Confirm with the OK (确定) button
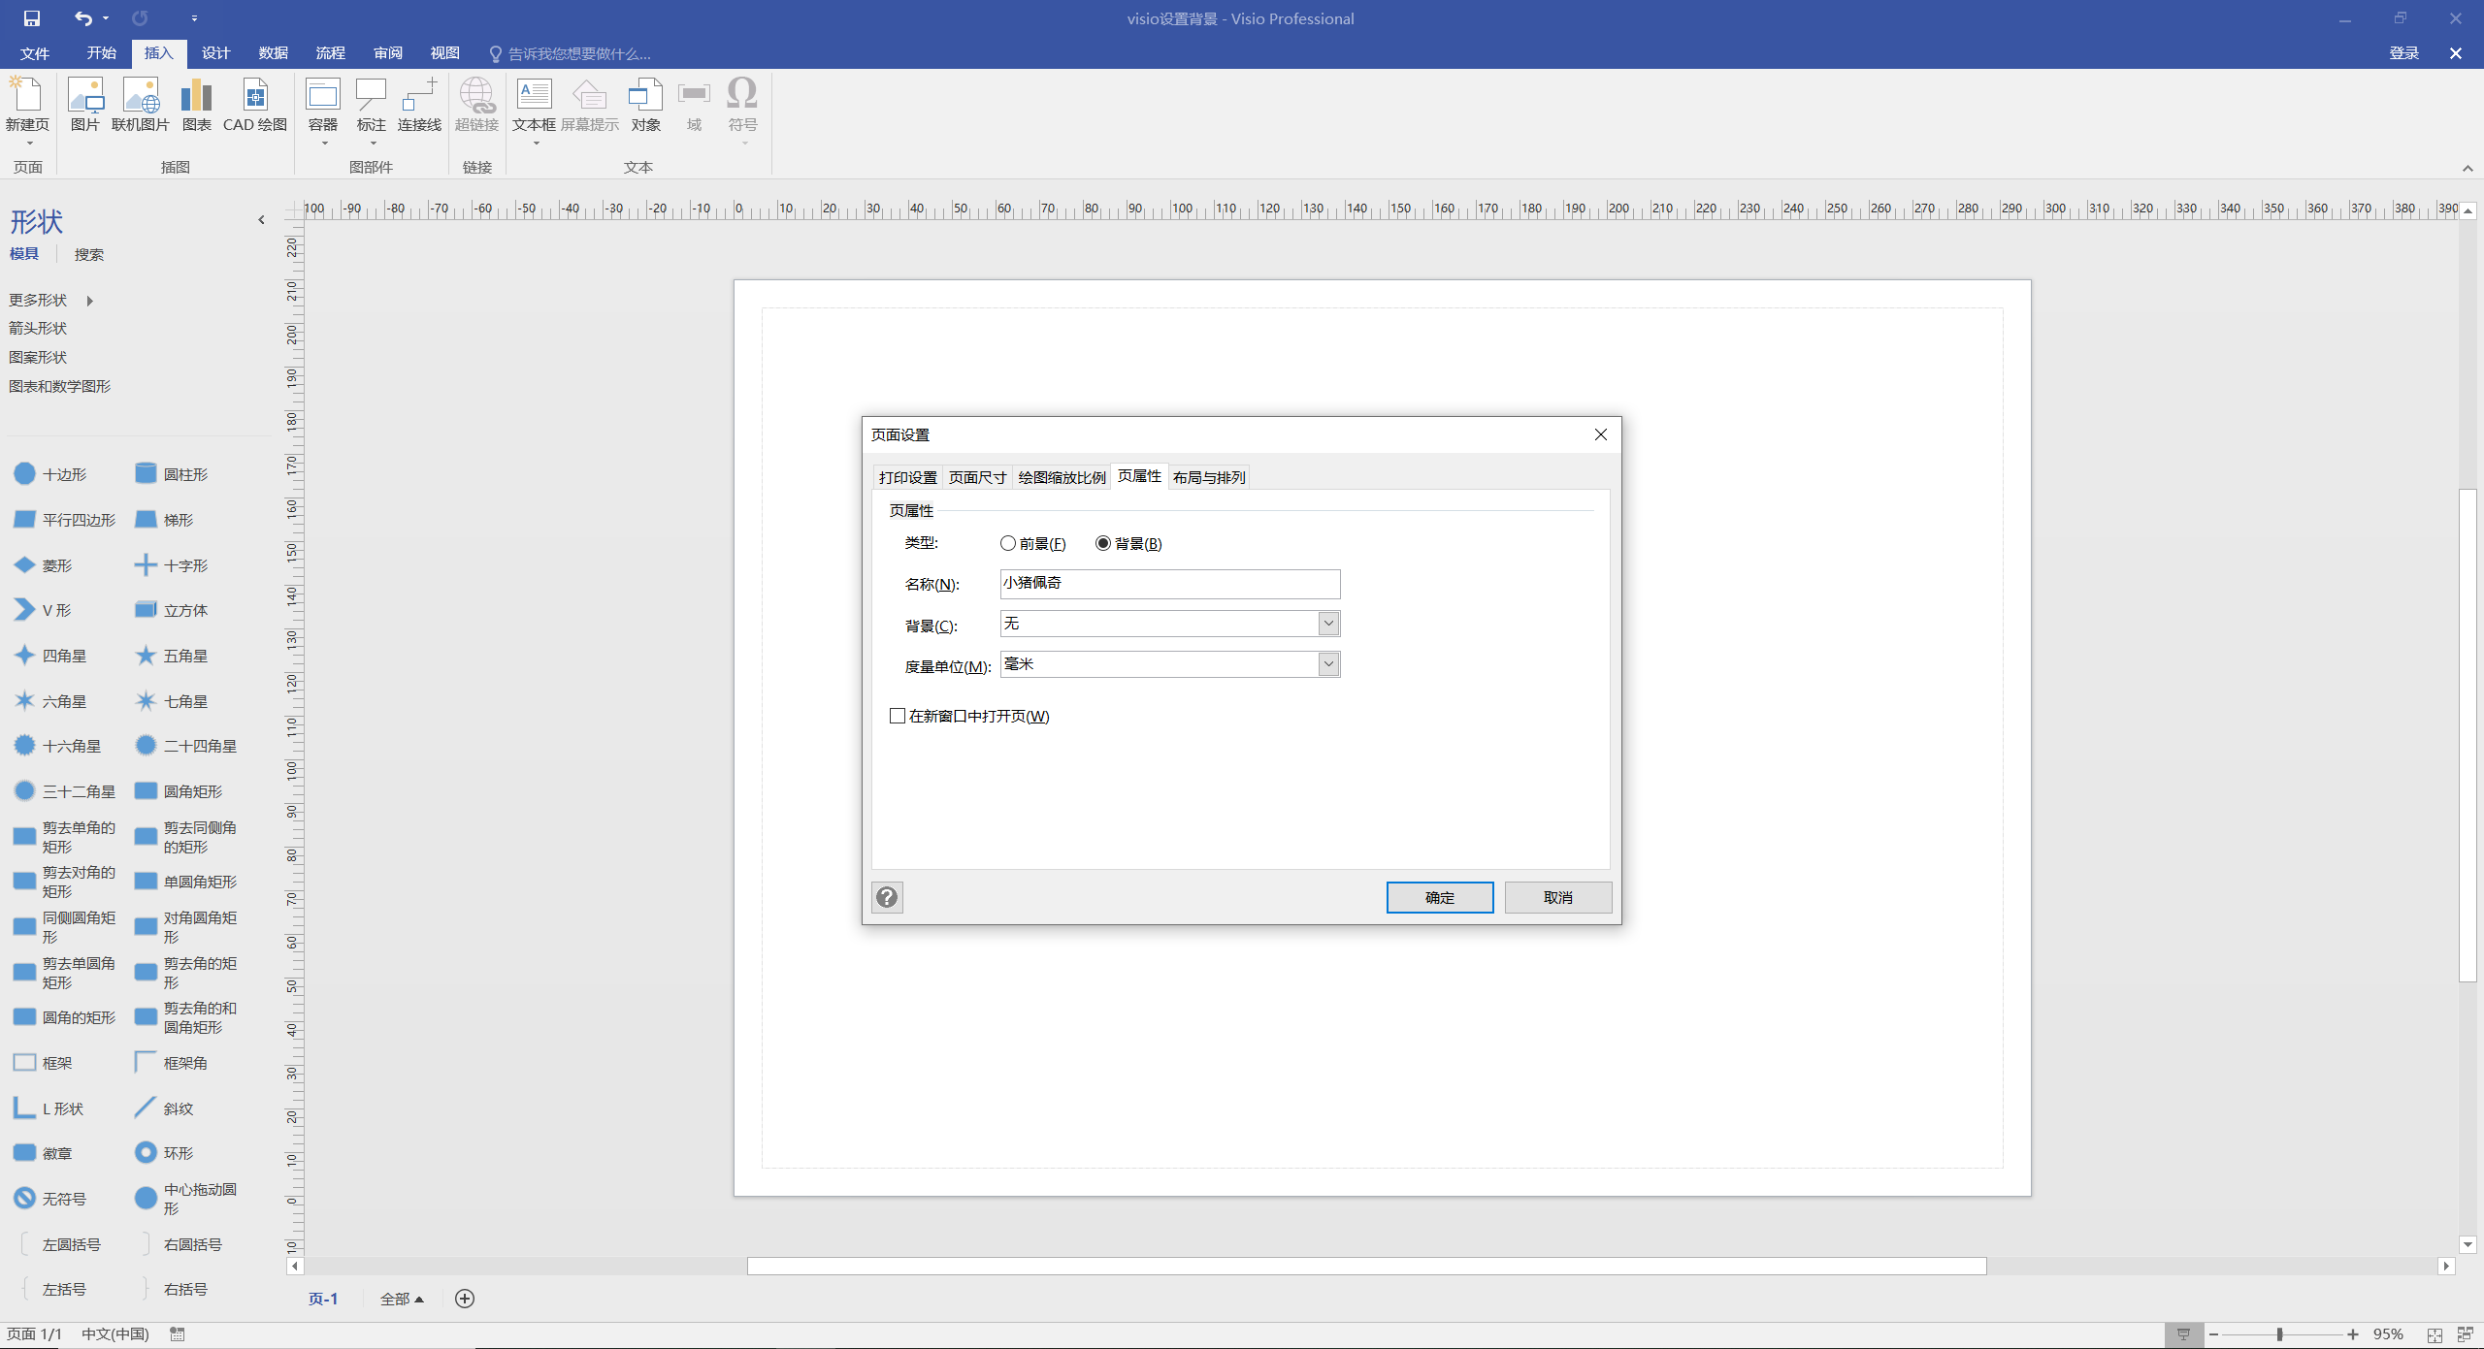 coord(1440,897)
